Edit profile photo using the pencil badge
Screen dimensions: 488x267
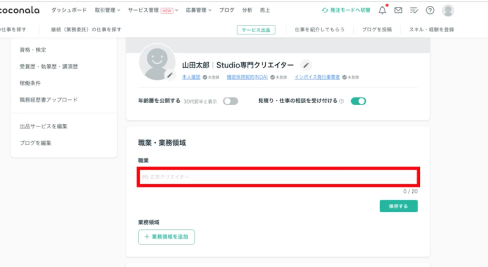170,75
